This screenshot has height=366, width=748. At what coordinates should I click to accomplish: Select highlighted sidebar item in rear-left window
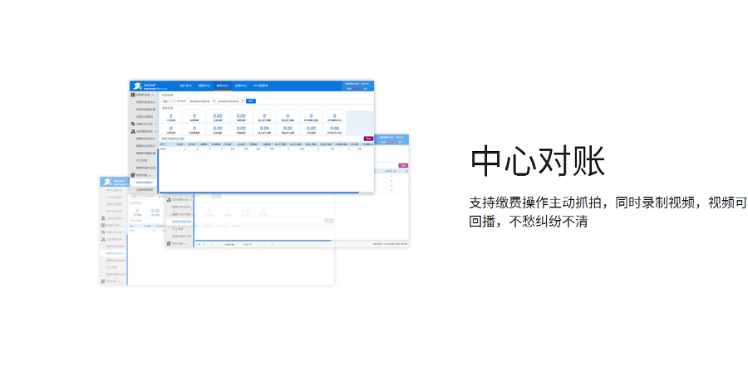114,253
